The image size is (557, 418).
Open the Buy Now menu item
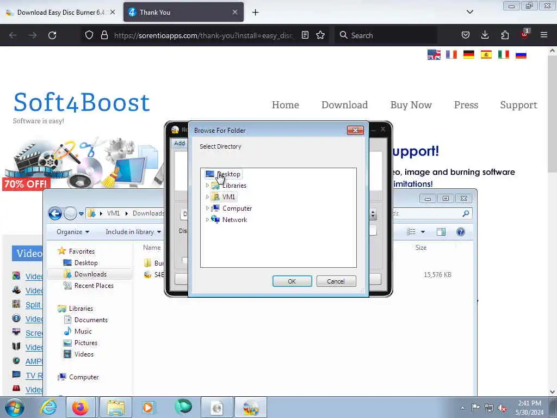tap(411, 105)
